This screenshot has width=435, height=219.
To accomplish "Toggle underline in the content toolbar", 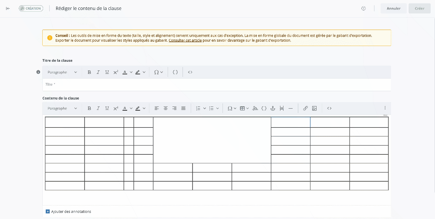I will click(107, 108).
